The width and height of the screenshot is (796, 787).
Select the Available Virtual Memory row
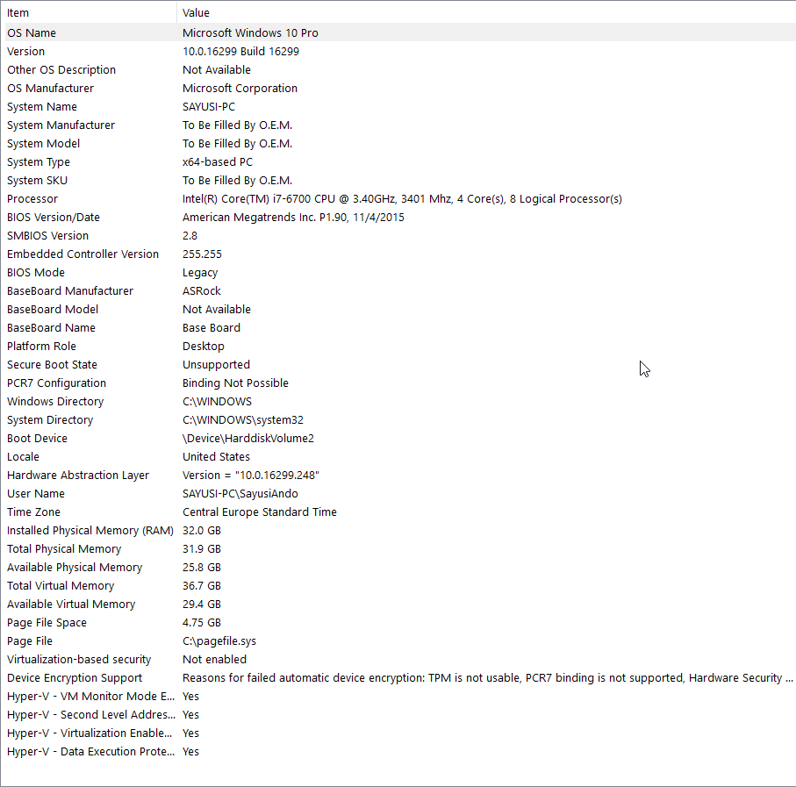400,605
